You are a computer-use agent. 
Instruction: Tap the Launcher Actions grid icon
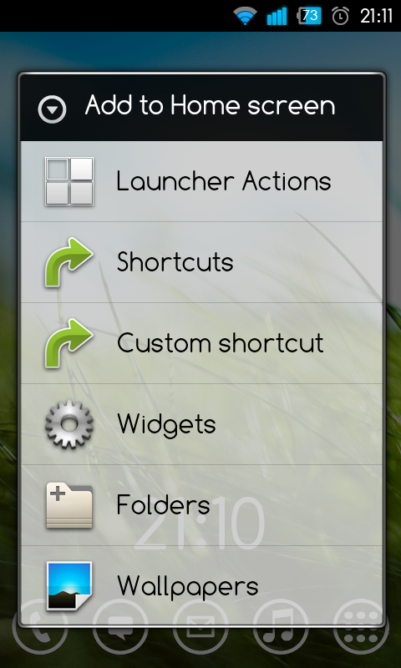pos(69,181)
